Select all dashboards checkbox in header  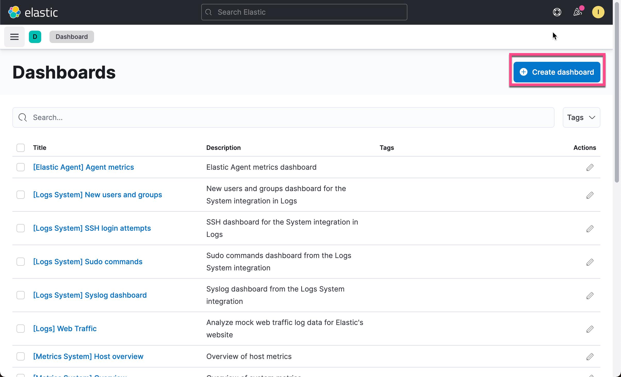coord(21,148)
